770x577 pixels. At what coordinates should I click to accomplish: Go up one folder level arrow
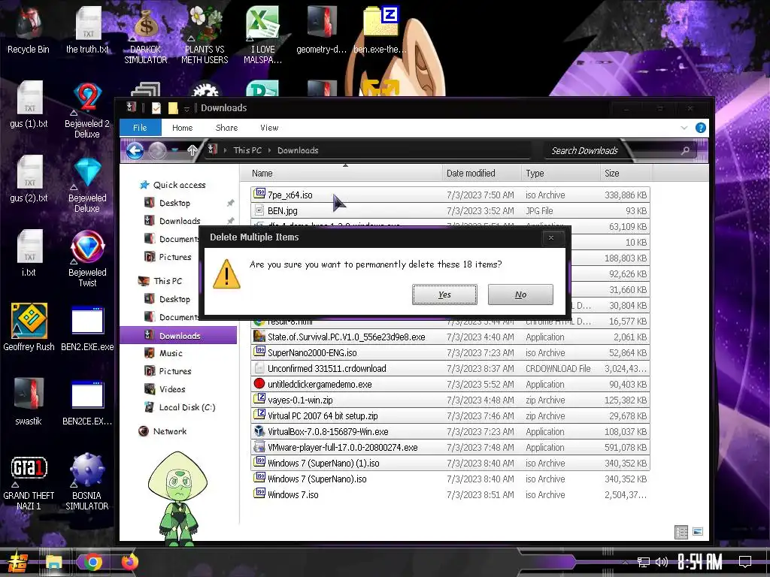click(192, 150)
